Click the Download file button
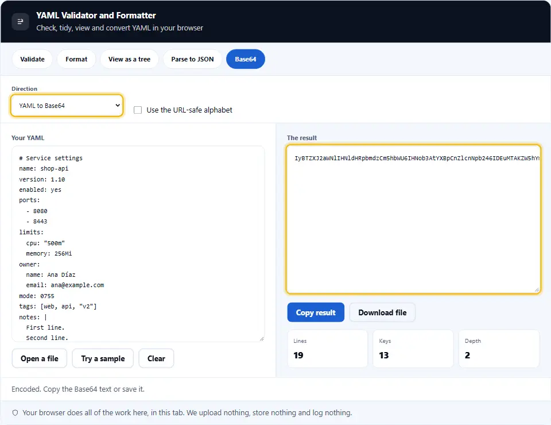The image size is (551, 425). tap(382, 312)
